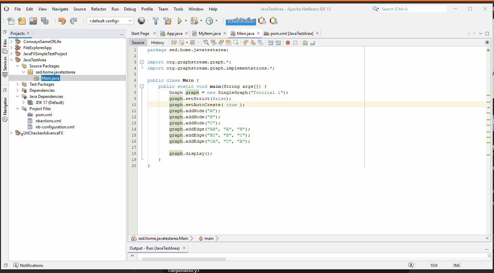Collapse the Source Packages tree node
Viewport: 494px width, 273px height.
click(18, 66)
